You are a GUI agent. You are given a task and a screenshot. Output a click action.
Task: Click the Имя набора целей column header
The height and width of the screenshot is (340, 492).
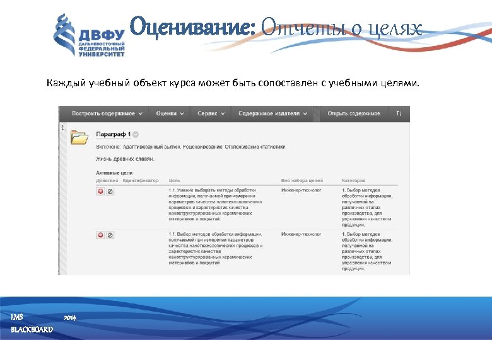click(x=302, y=181)
